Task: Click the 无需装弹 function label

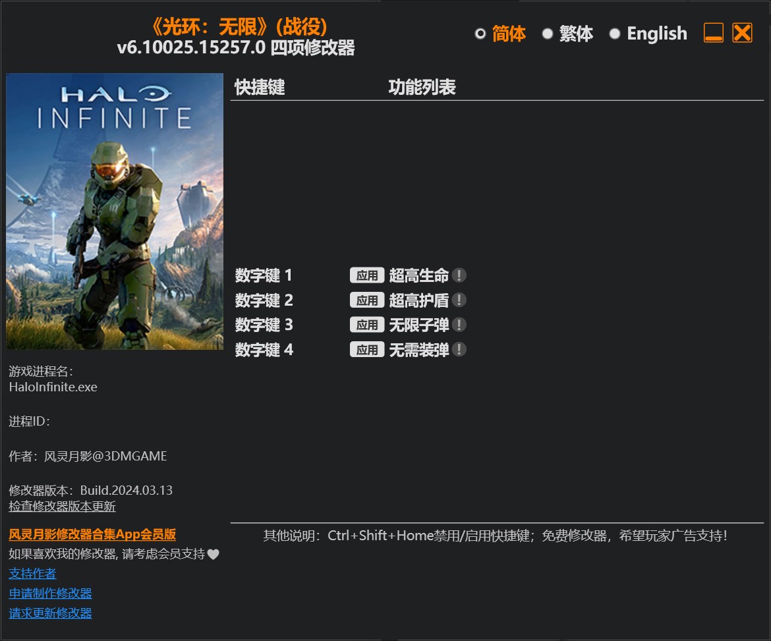Action: 419,350
